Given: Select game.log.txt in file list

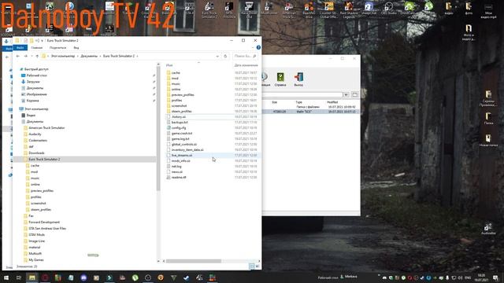Looking at the screenshot, I should point(180,139).
